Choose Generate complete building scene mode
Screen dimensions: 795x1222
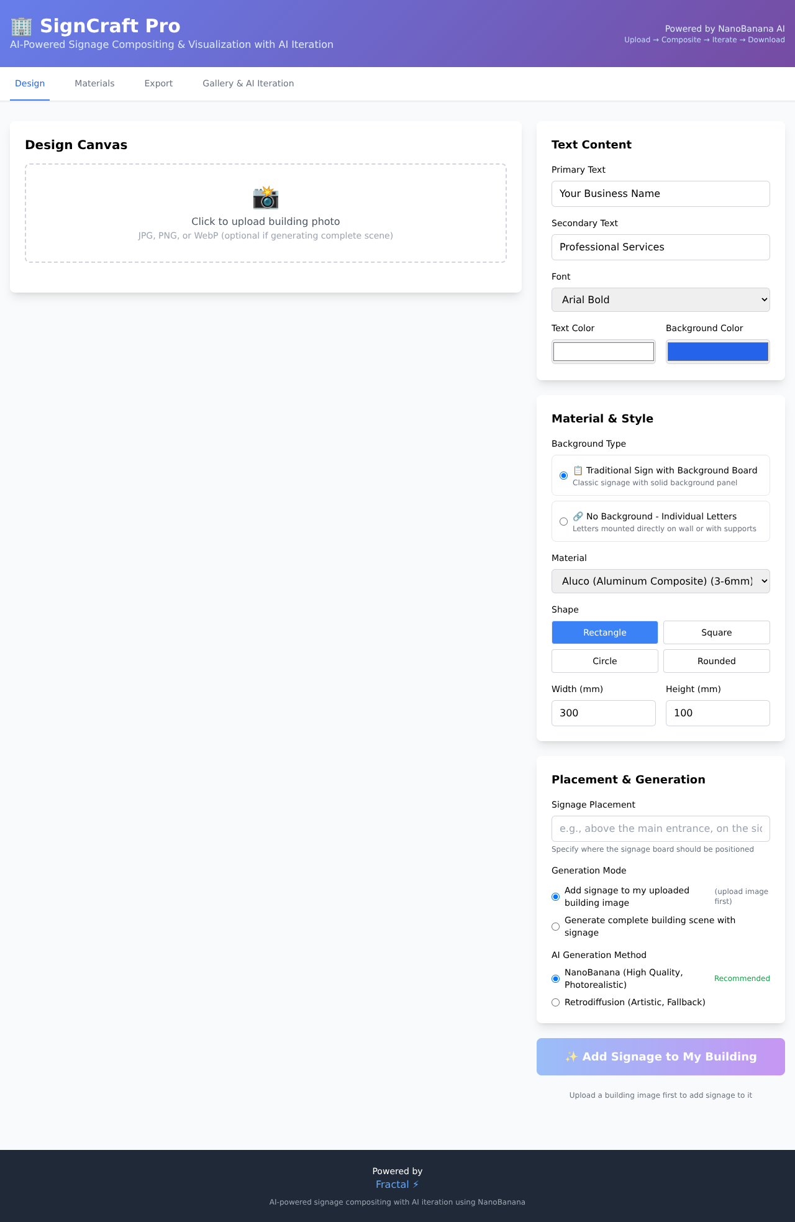[x=556, y=926]
